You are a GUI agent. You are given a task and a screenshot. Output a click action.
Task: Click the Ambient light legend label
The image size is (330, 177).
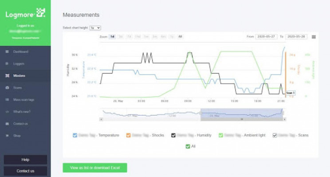pos(244,136)
